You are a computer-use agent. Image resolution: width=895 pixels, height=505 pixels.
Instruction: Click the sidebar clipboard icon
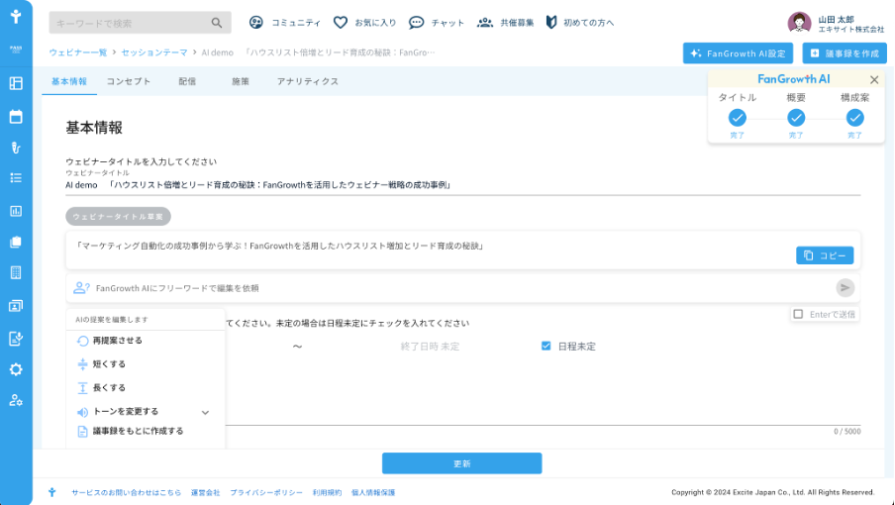[x=16, y=242]
